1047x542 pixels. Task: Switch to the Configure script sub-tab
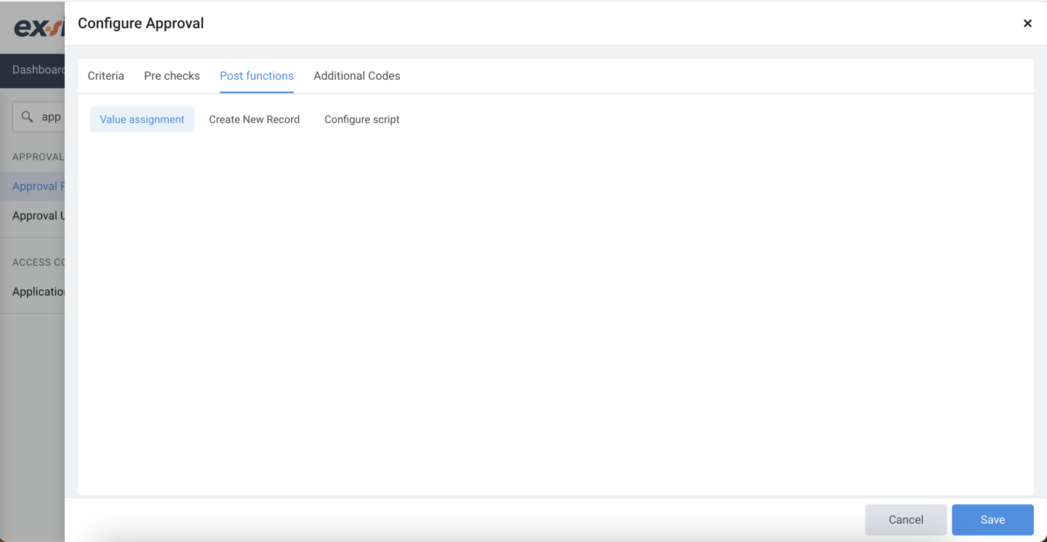pos(362,119)
